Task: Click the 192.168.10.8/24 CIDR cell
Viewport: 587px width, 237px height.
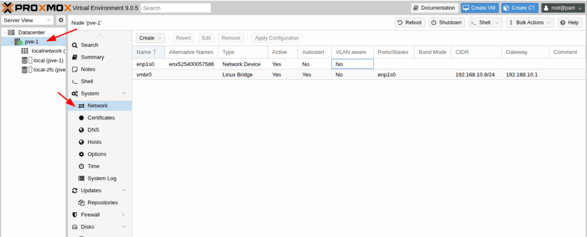Action: pos(475,75)
